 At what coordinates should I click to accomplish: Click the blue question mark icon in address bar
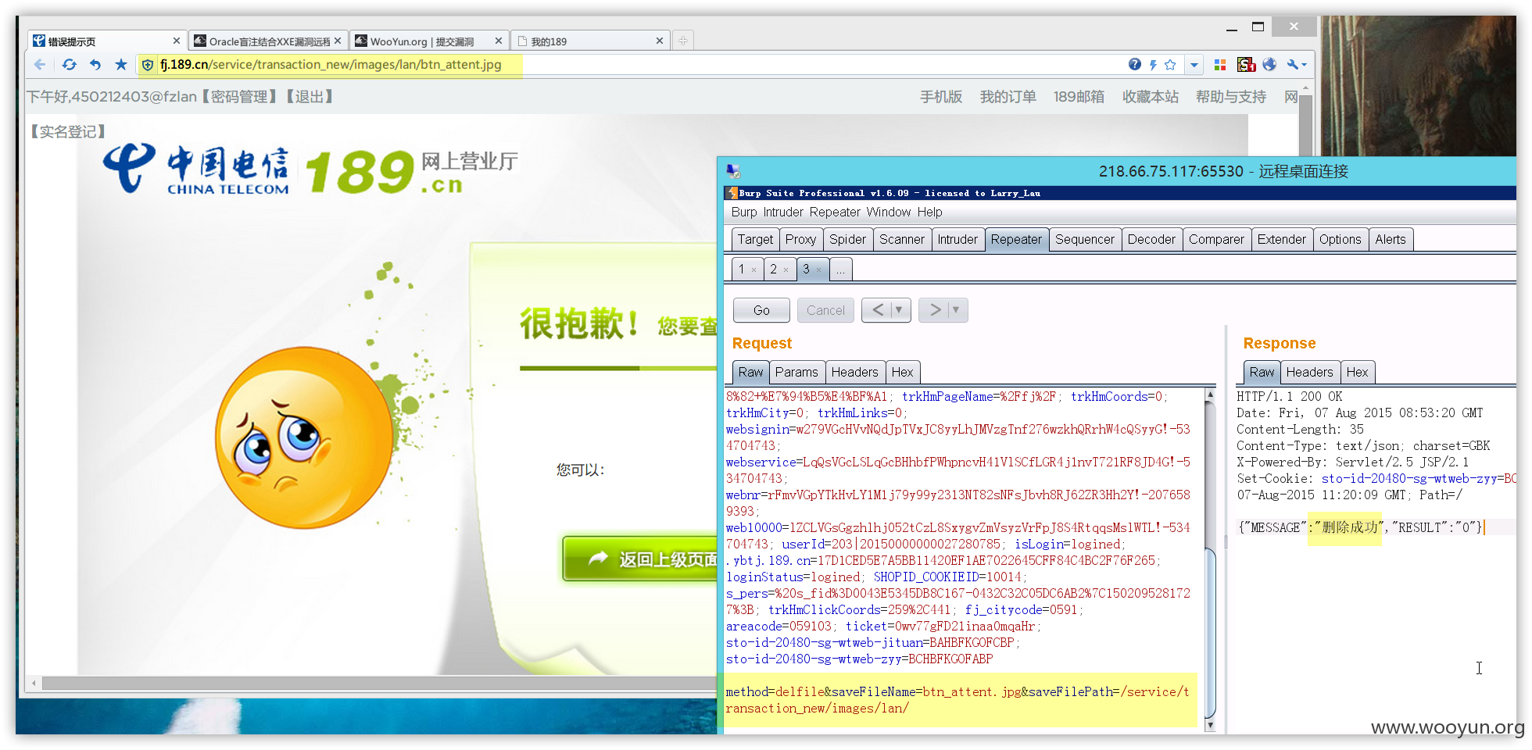pos(1135,65)
